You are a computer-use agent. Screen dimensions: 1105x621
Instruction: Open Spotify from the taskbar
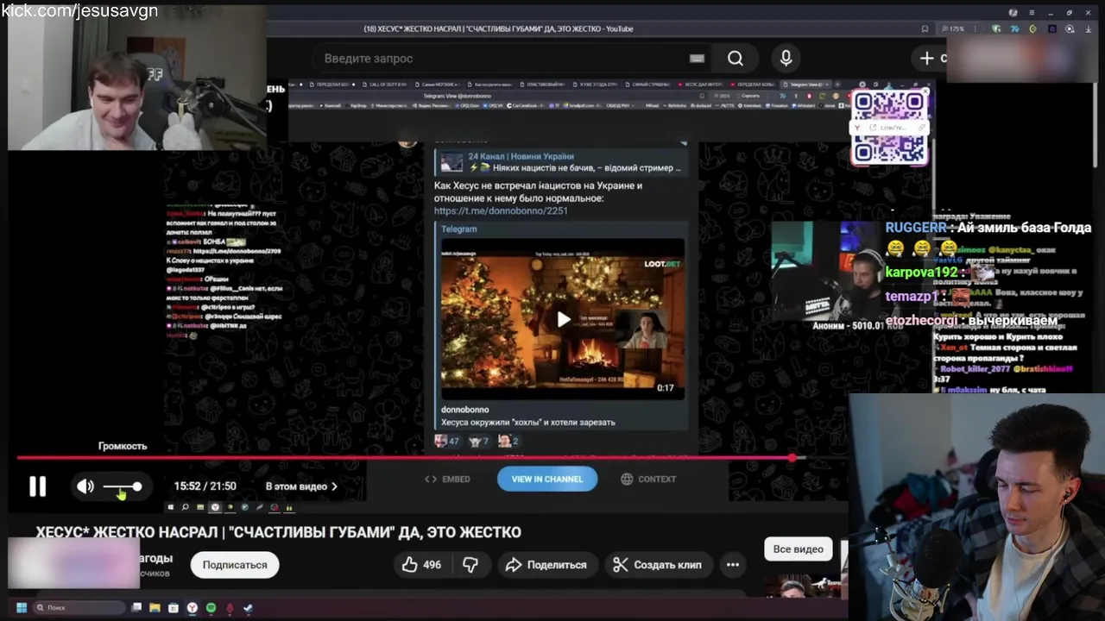pyautogui.click(x=211, y=607)
